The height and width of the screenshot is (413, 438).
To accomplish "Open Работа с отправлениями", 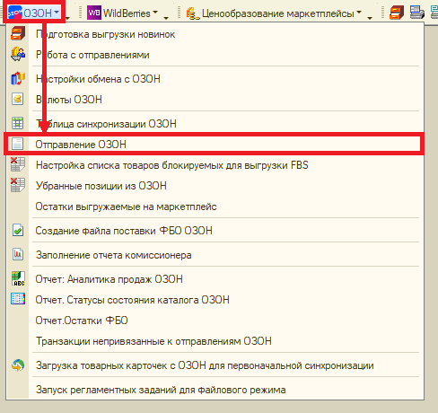I will click(215, 55).
